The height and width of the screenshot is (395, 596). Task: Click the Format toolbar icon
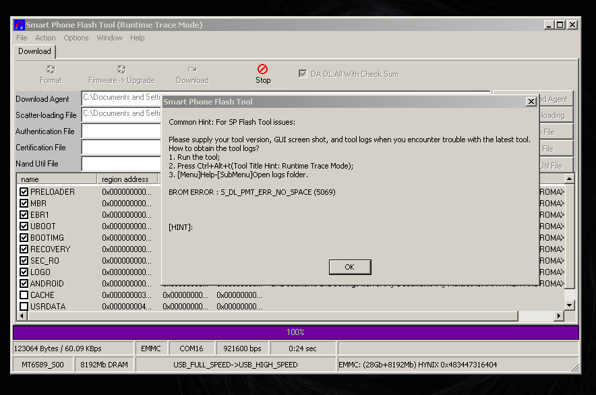click(51, 69)
